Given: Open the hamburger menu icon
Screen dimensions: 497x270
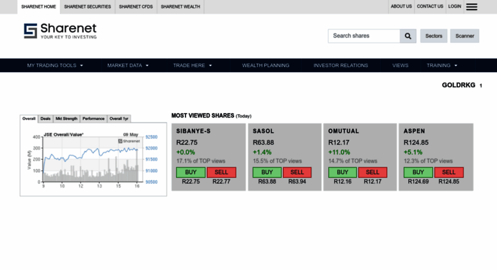Looking at the screenshot, I should (471, 6).
